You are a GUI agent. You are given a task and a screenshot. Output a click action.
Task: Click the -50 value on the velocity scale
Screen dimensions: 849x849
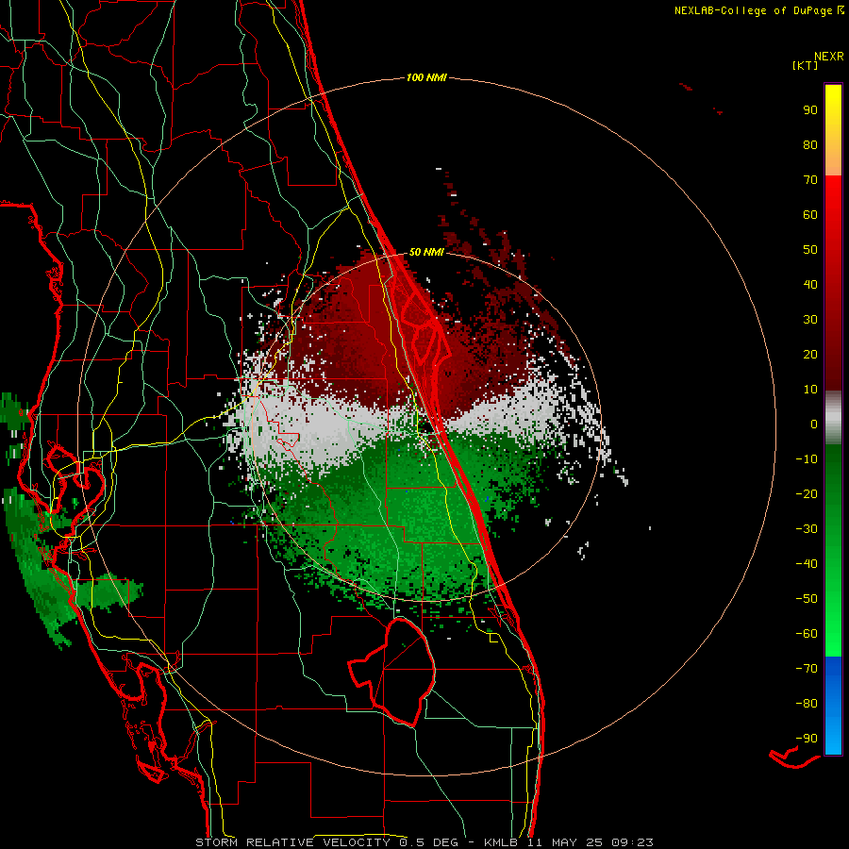(807, 599)
